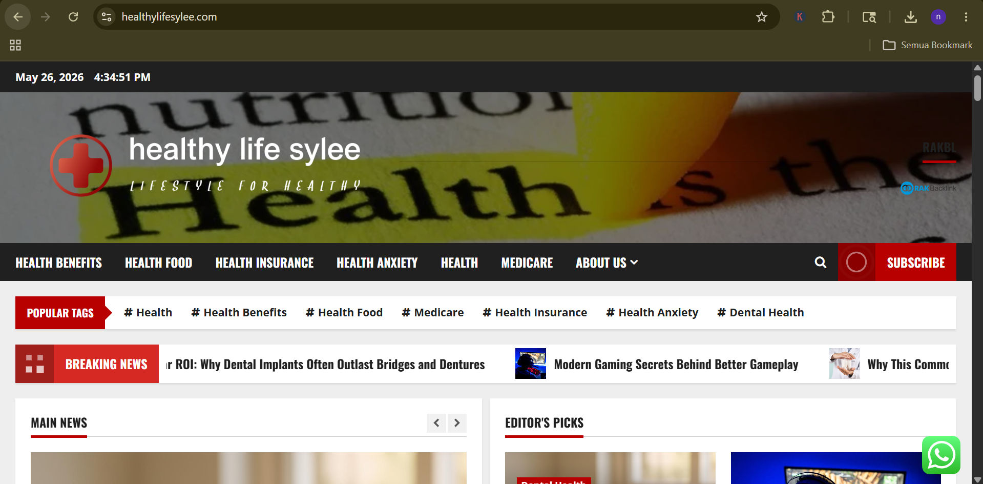The height and width of the screenshot is (484, 983).
Task: Open the Semua Bookmark folder
Action: 927,45
